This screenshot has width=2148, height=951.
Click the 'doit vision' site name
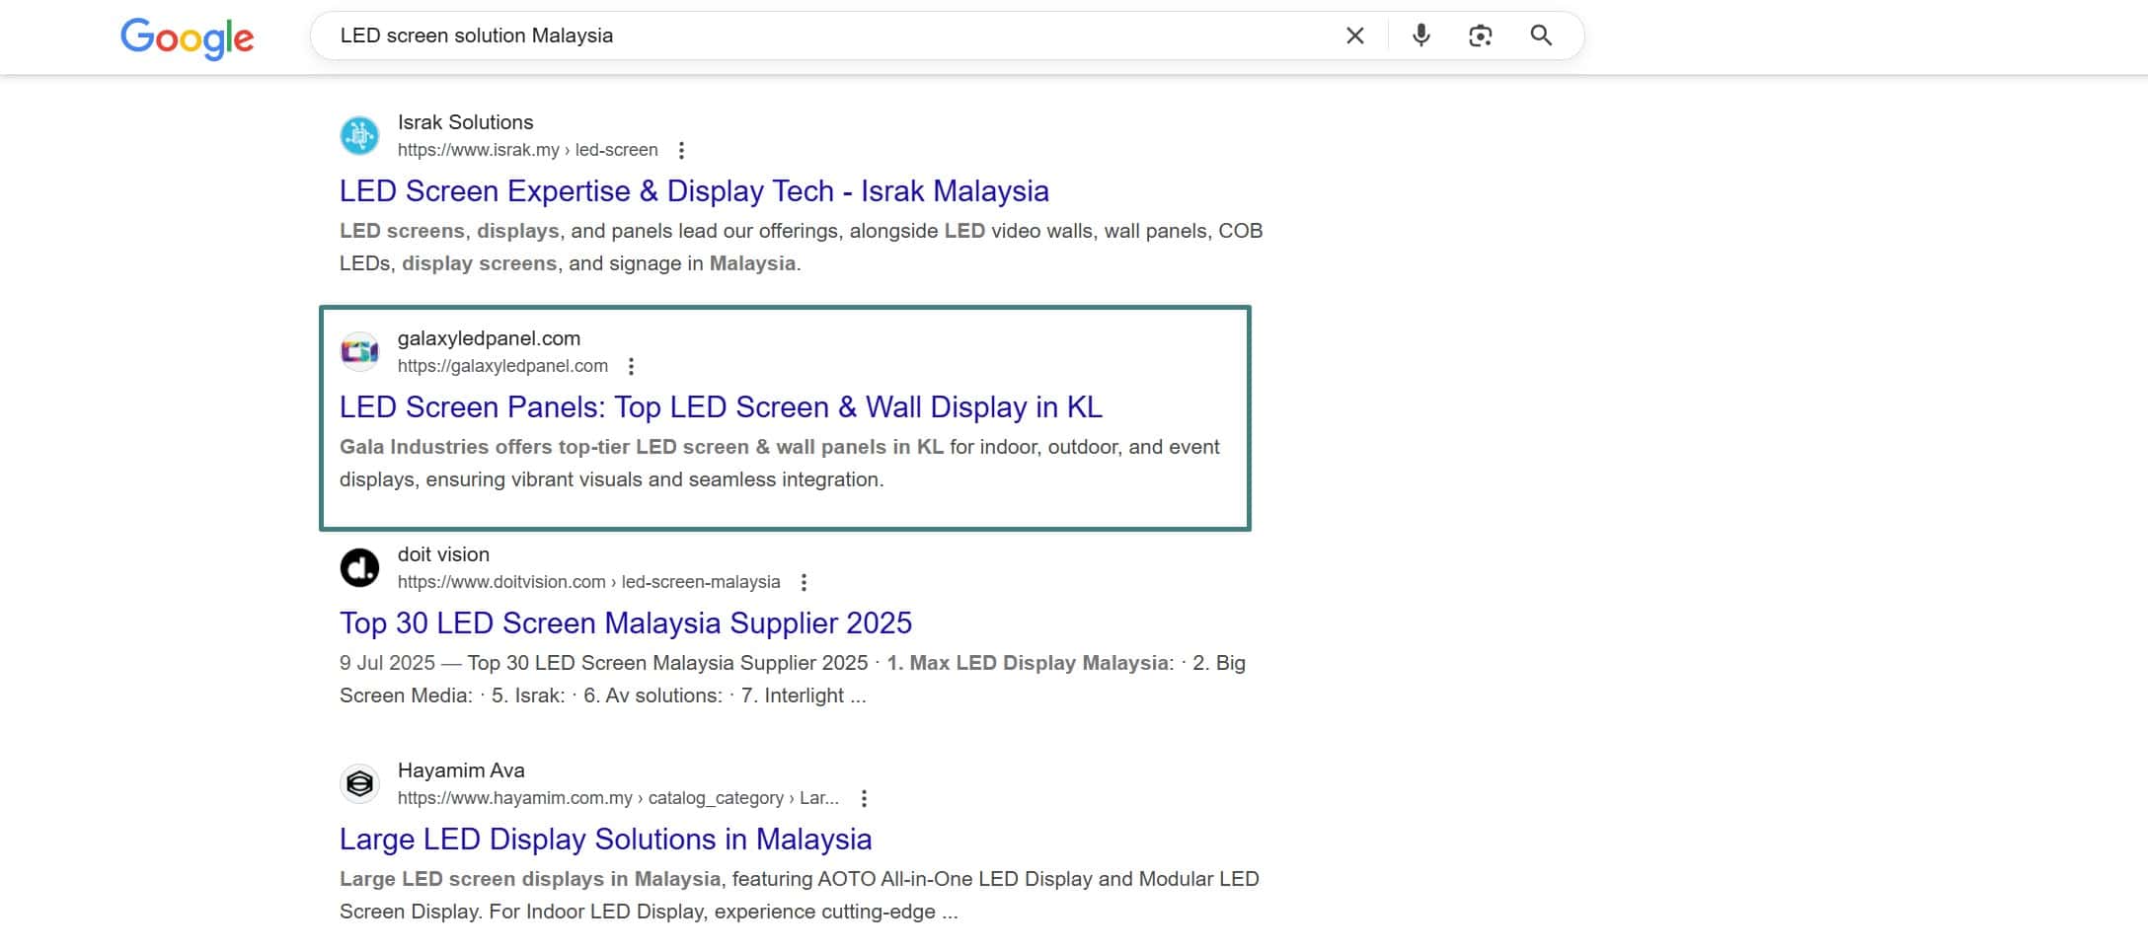click(x=443, y=554)
